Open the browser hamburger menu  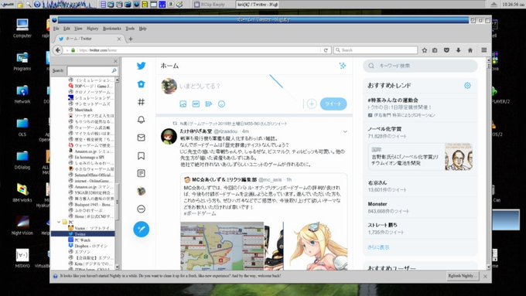[x=483, y=50]
